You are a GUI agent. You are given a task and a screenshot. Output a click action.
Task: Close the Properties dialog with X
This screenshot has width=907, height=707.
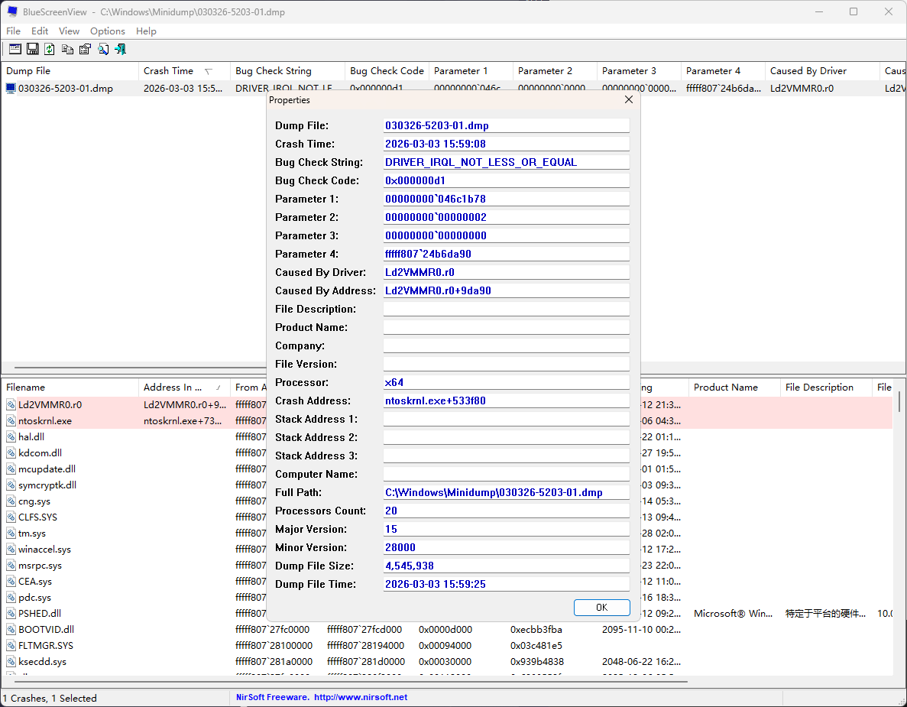(629, 100)
